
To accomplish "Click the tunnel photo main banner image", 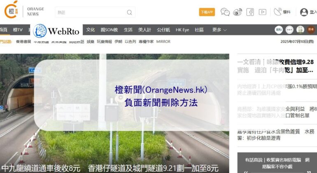I will tap(114, 113).
